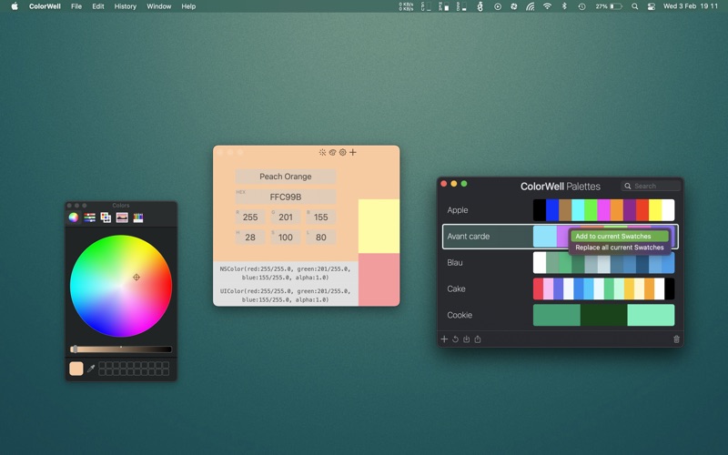The height and width of the screenshot is (455, 728).
Task: Add a new palette in Palettes window
Action: click(x=444, y=339)
